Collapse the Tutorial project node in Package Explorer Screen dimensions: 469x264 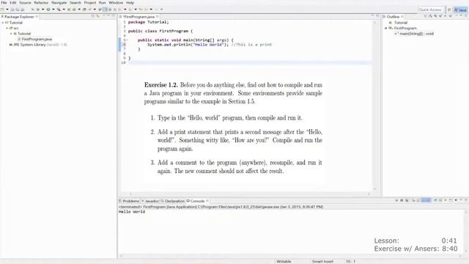click(3, 23)
